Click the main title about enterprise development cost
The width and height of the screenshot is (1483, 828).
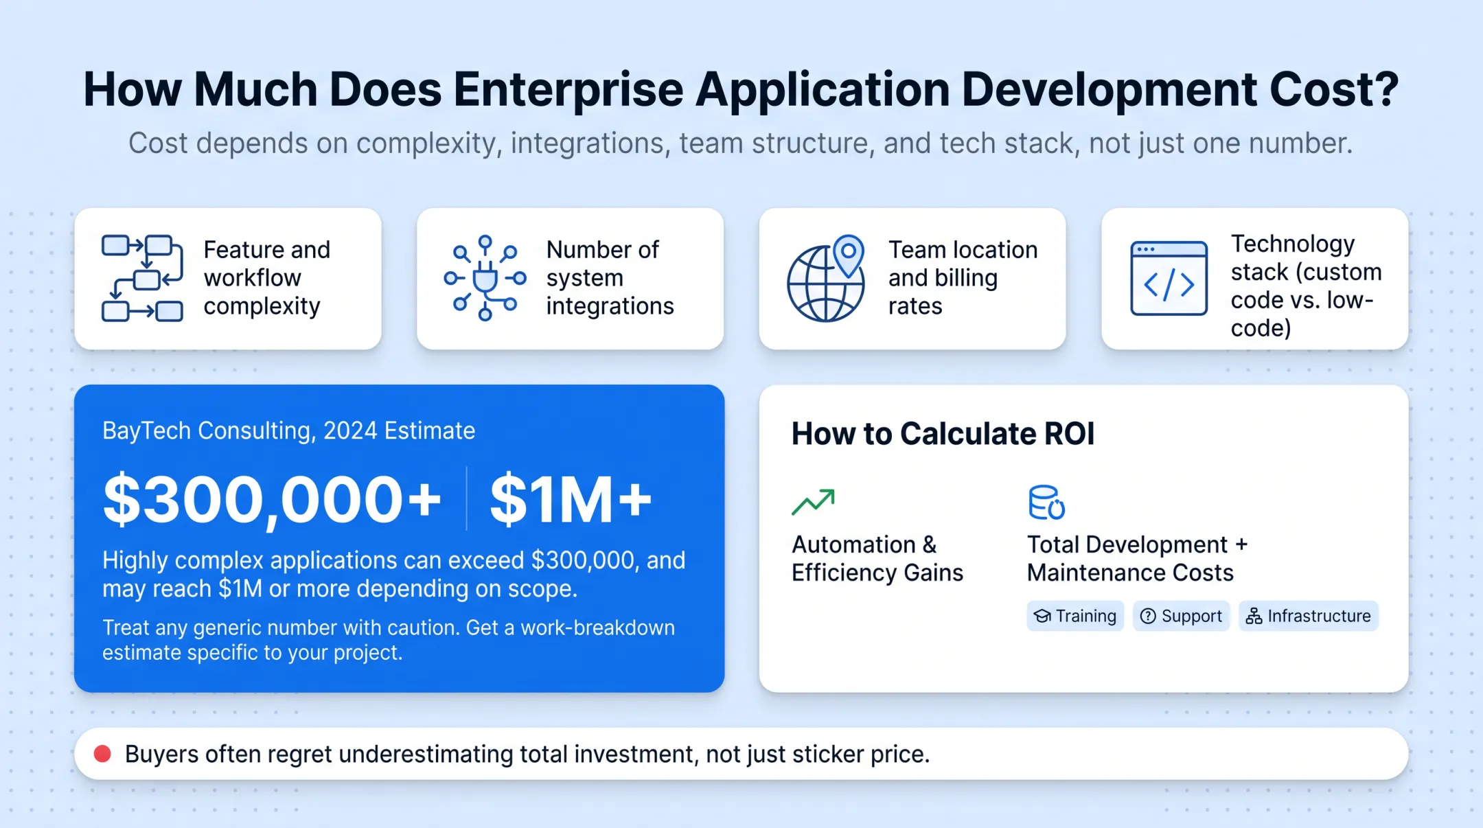coord(741,89)
